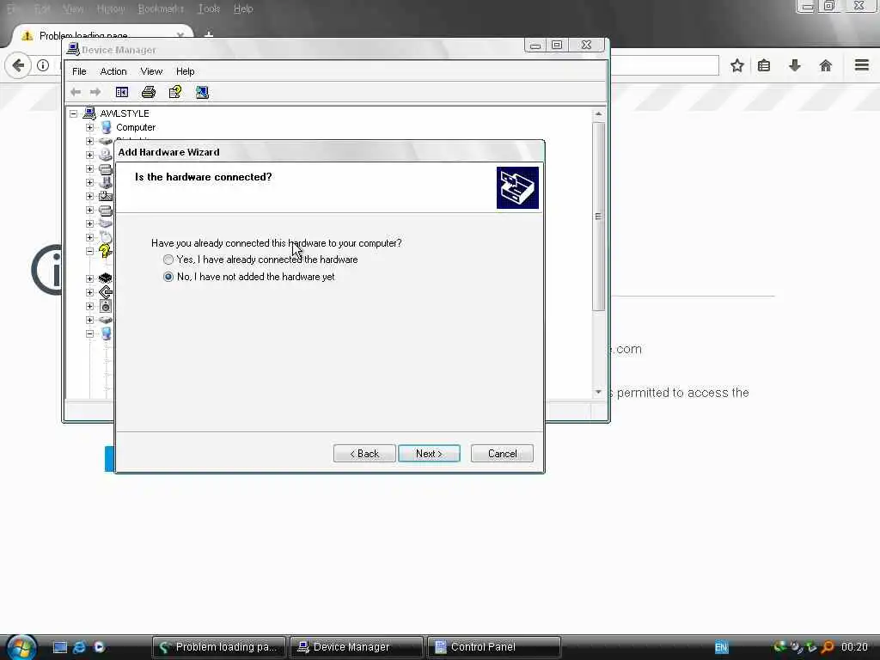Open the browser Tools menu
This screenshot has width=880, height=660.
[209, 9]
